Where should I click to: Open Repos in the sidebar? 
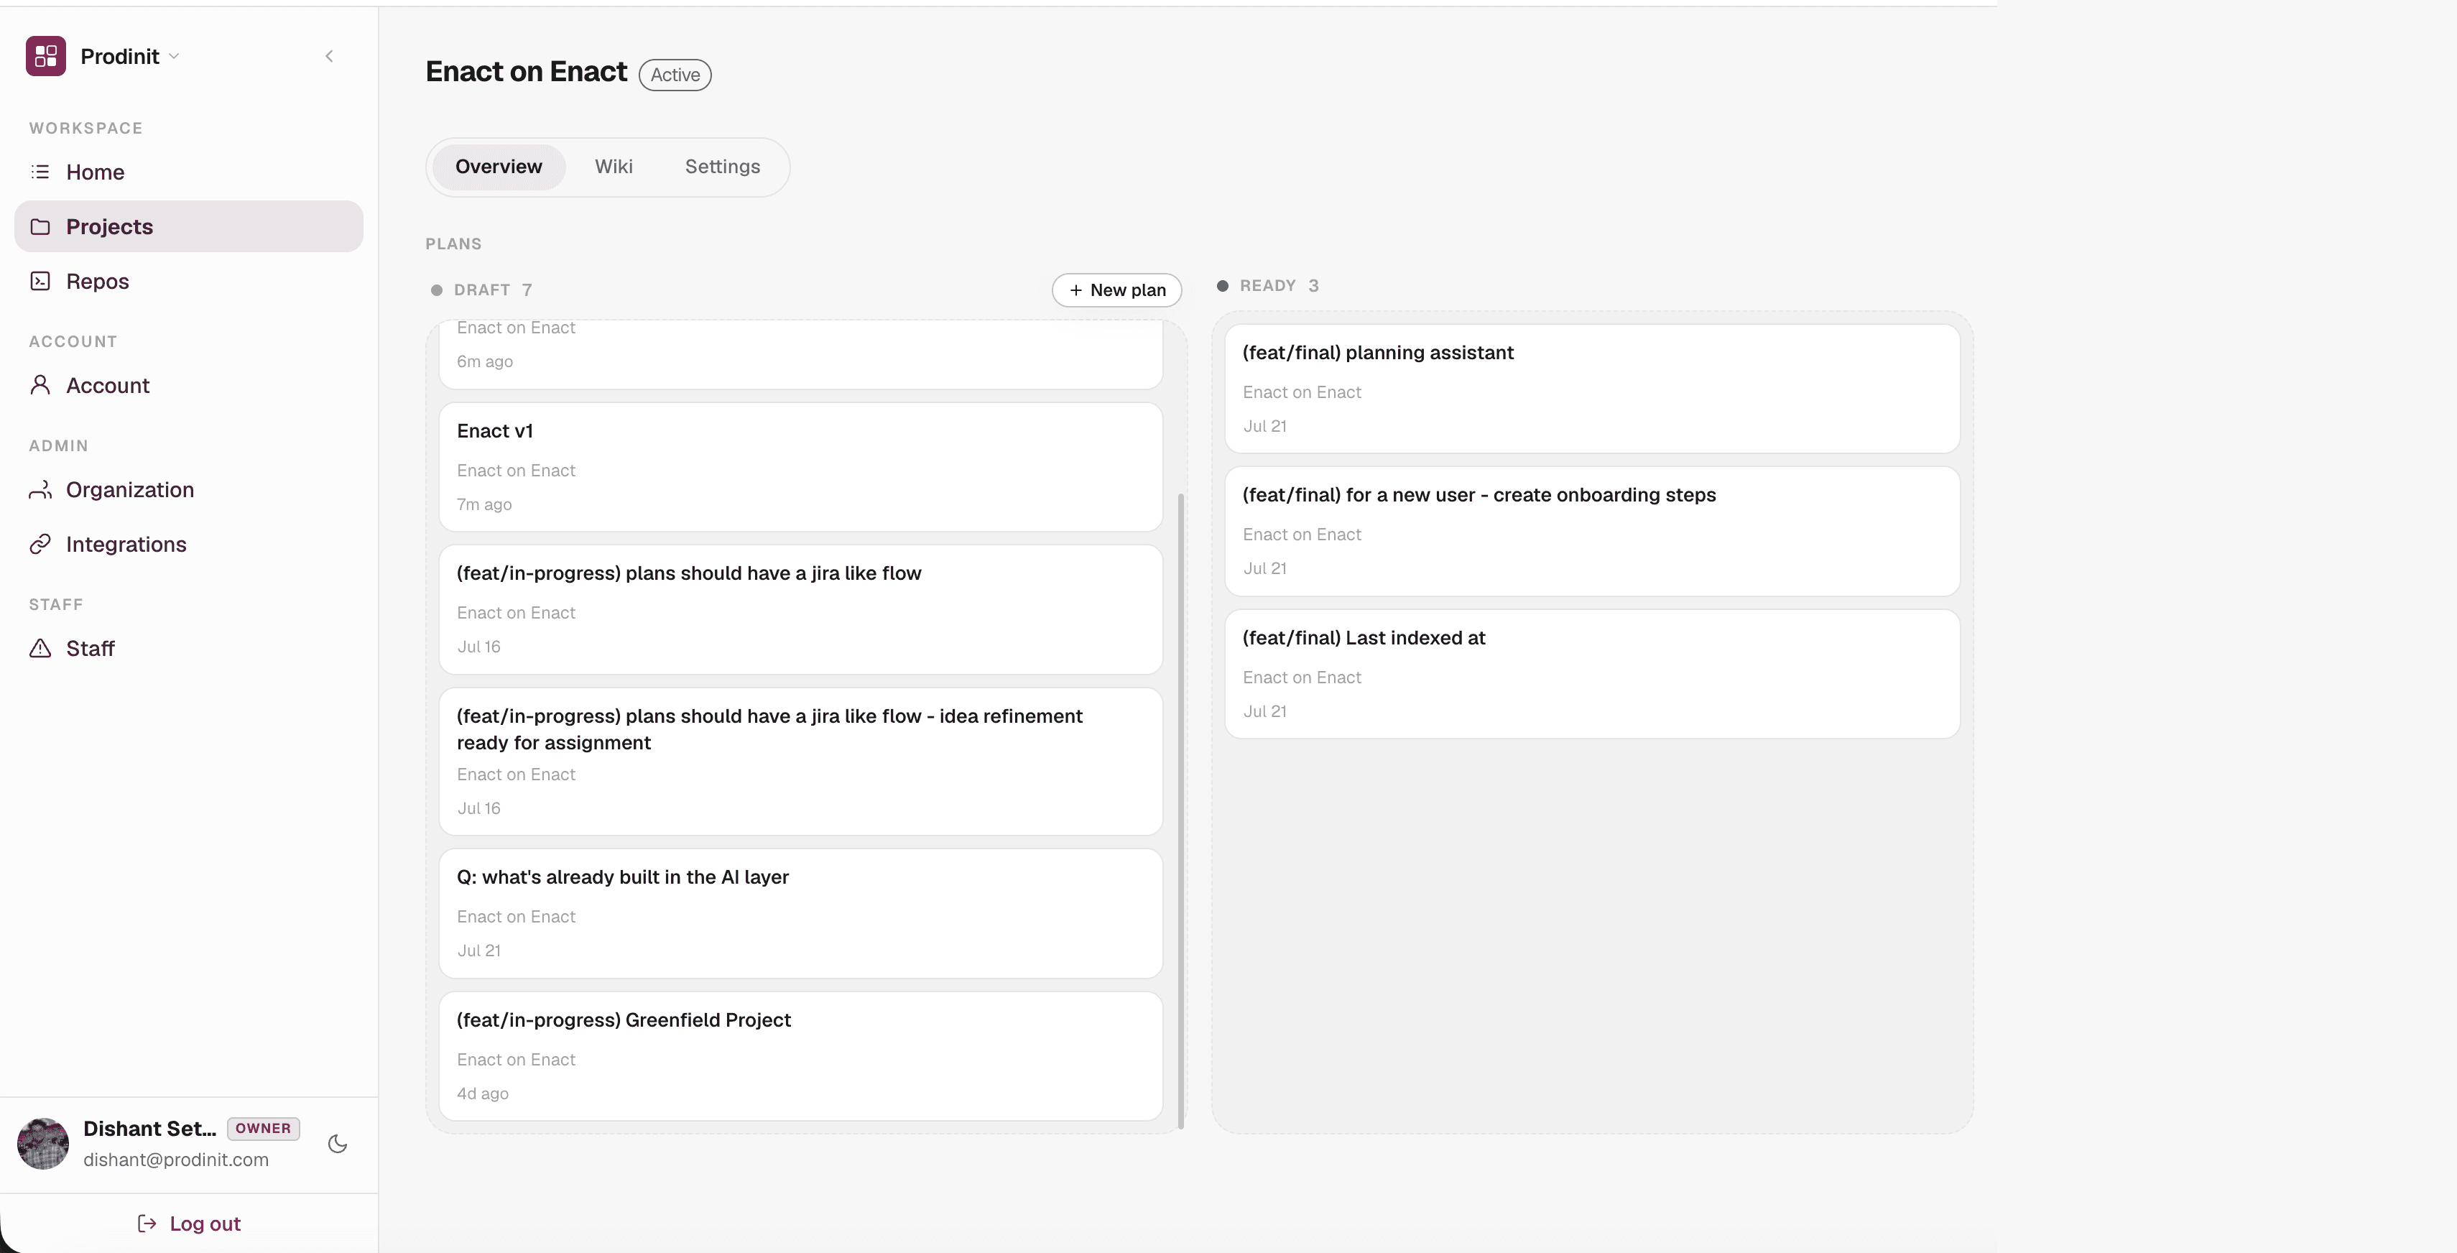pos(189,282)
